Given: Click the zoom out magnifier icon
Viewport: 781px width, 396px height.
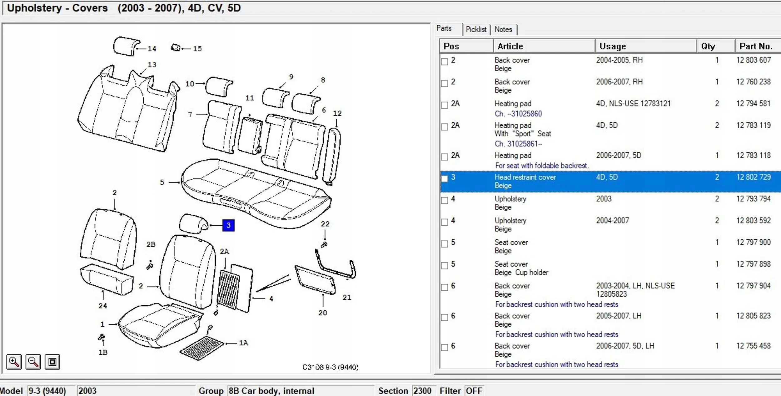Looking at the screenshot, I should (33, 362).
